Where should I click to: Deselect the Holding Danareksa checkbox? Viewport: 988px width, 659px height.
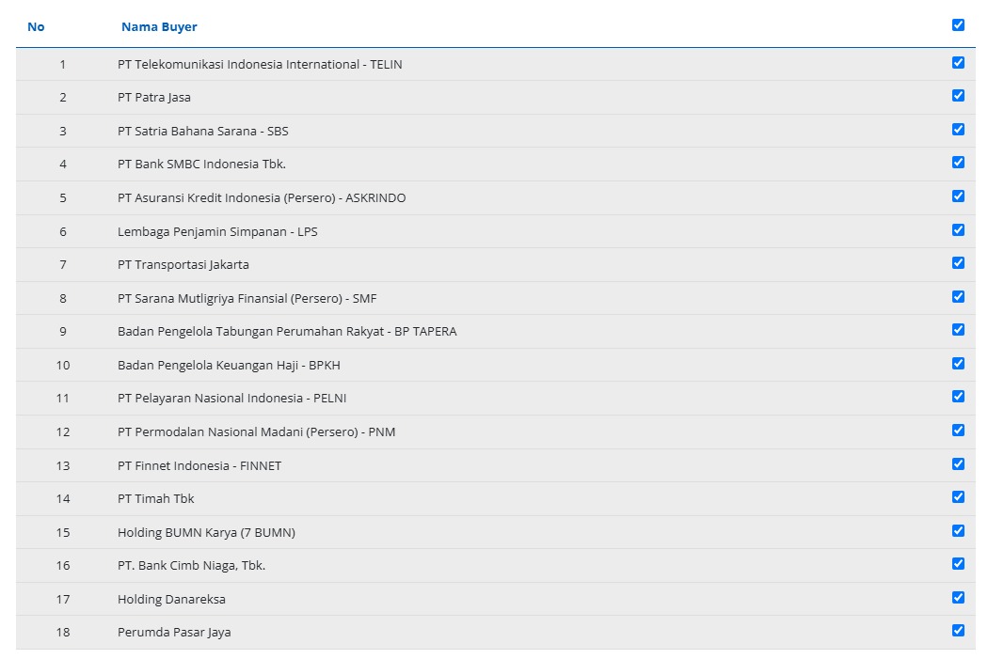958,598
